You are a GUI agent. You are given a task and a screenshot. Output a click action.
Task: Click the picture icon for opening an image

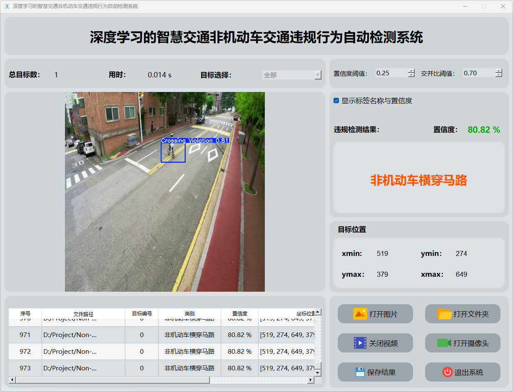tap(360, 314)
